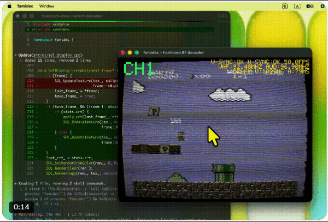328x222 pixels.
Task: Click the large white cloud in the game
Action: click(x=230, y=95)
